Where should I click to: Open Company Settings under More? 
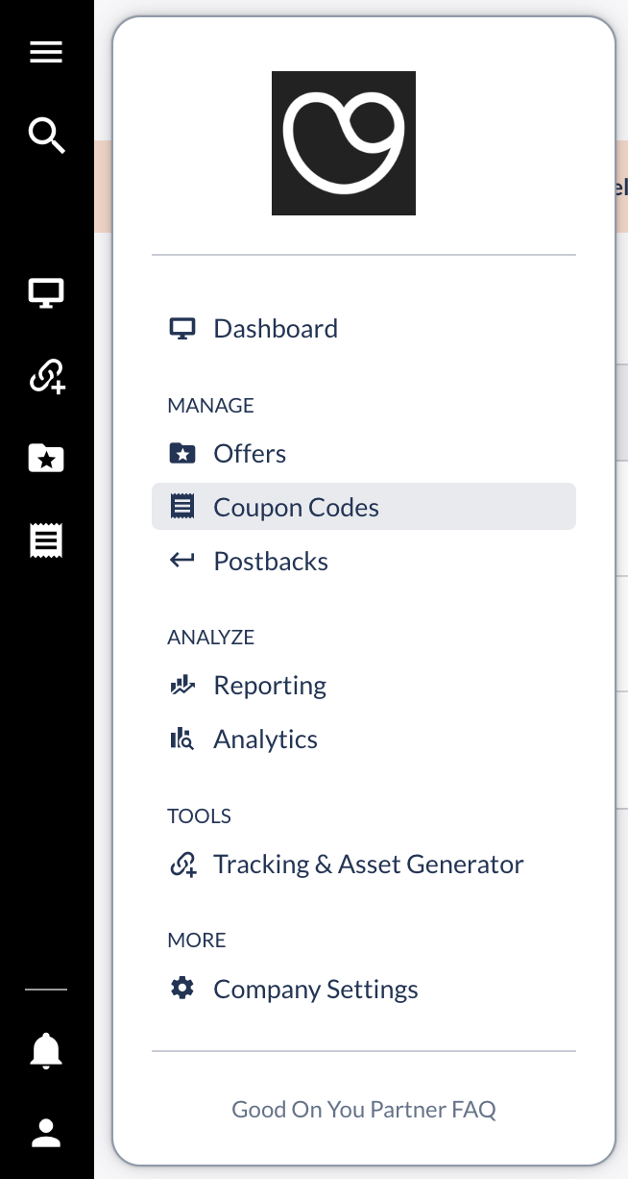[315, 990]
